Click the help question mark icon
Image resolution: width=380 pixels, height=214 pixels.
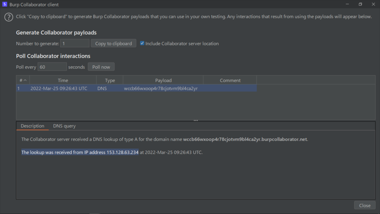click(x=9, y=17)
